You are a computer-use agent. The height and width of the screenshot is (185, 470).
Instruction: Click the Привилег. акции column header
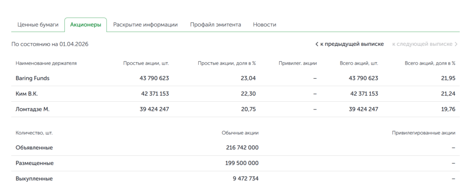tap(297, 63)
